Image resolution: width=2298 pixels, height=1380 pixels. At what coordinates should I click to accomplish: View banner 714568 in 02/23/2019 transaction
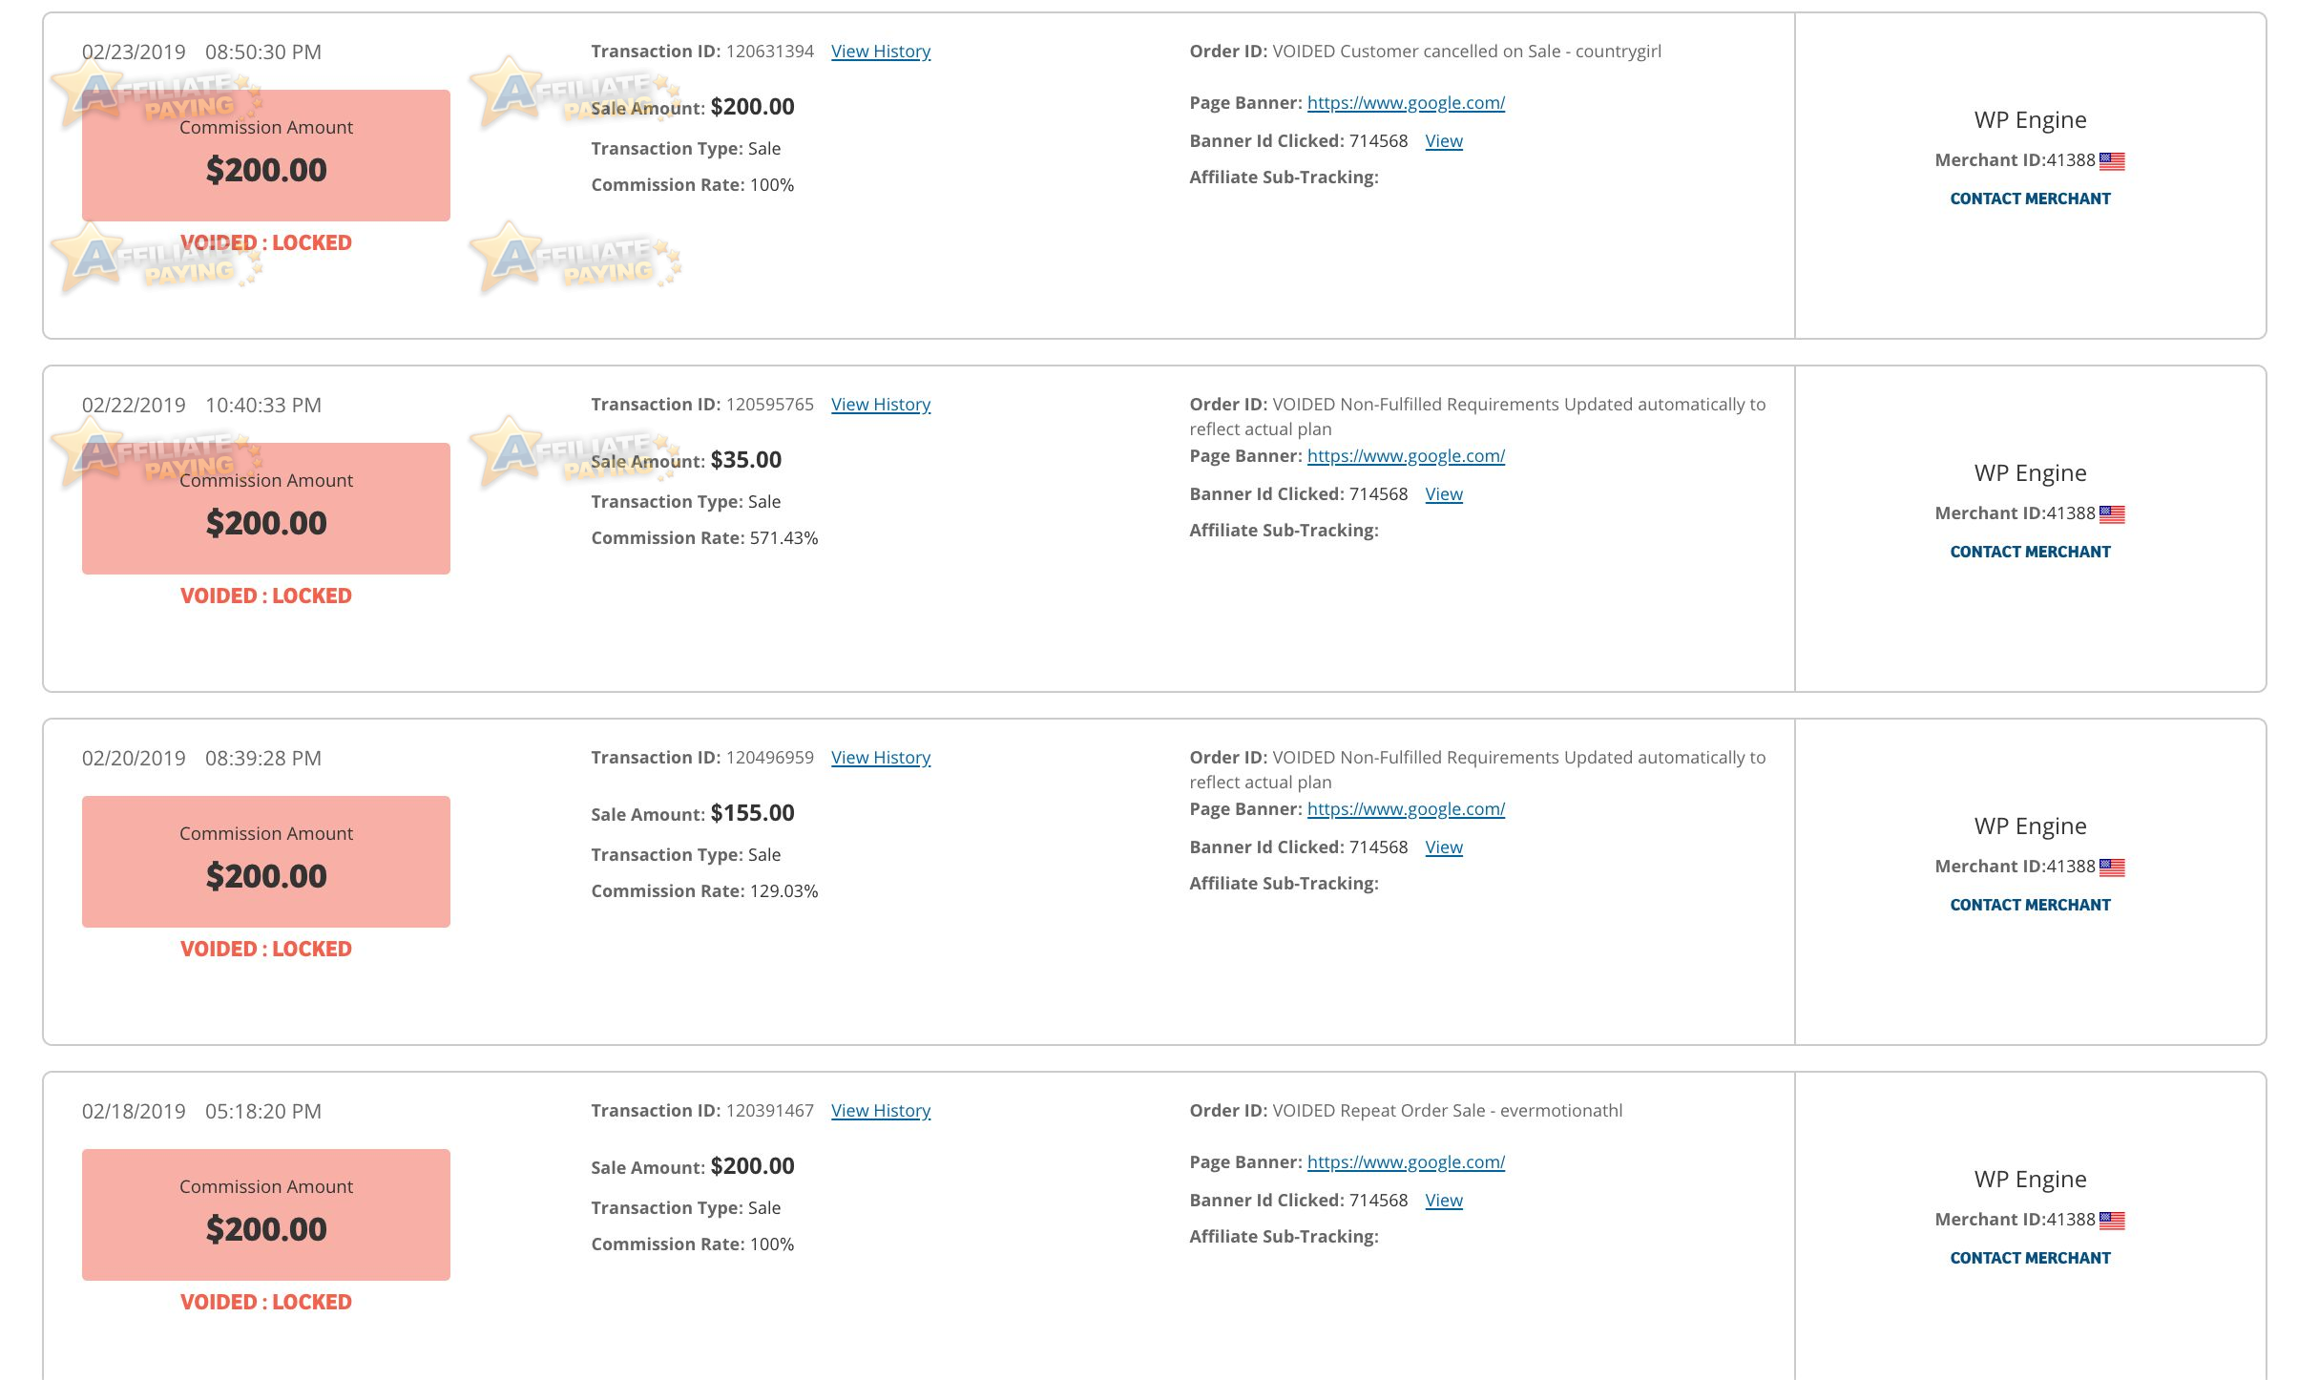[x=1444, y=141]
